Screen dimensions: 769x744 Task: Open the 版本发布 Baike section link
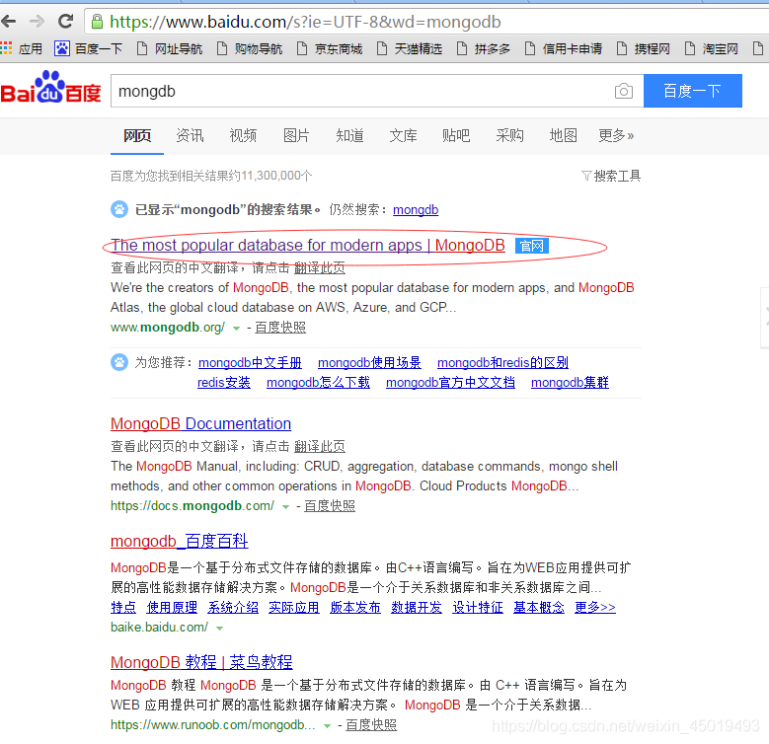point(355,608)
